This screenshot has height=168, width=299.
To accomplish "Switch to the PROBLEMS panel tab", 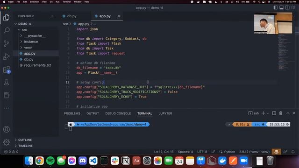I will click(72, 113).
